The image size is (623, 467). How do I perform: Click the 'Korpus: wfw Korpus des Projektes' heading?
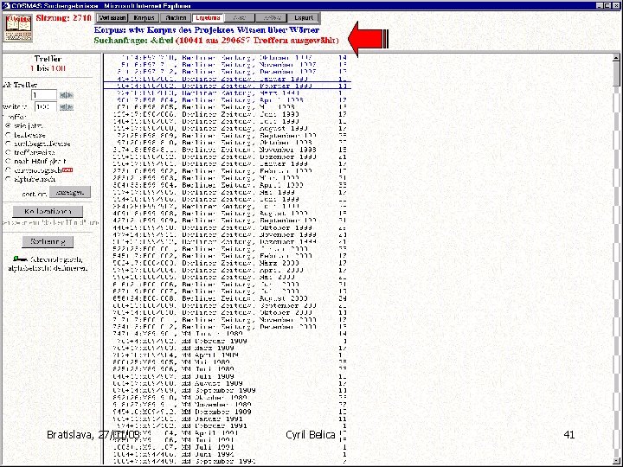207,29
